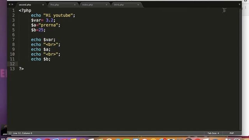Click the ?> closing tag
Image resolution: width=249 pixels, height=140 pixels.
tap(21, 69)
